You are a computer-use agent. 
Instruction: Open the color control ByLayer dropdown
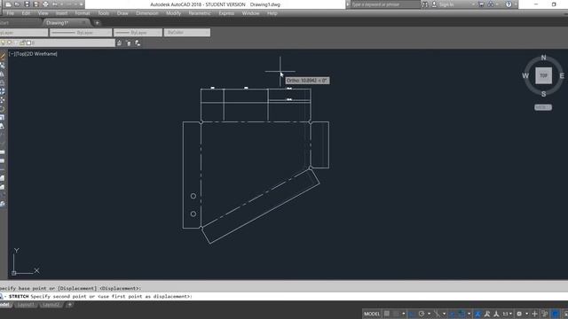pos(24,33)
